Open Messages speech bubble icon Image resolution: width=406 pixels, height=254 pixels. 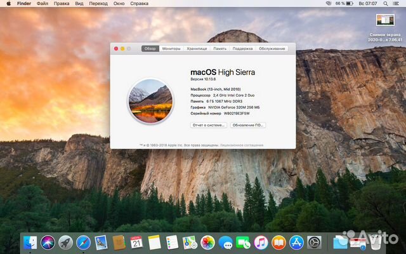coord(225,243)
